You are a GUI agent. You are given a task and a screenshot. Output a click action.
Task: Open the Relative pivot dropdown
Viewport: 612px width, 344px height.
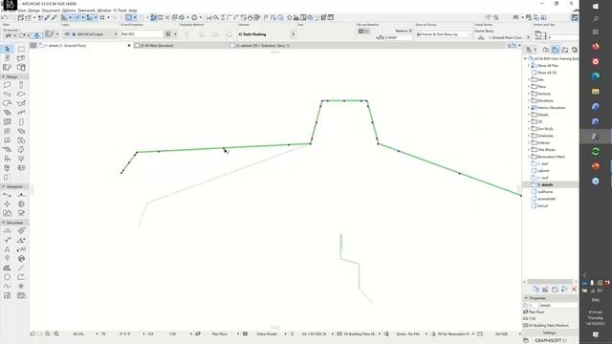[404, 31]
